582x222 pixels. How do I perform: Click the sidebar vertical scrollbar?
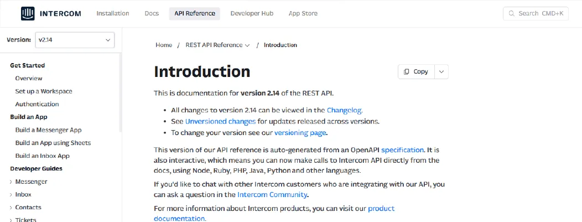point(120,93)
